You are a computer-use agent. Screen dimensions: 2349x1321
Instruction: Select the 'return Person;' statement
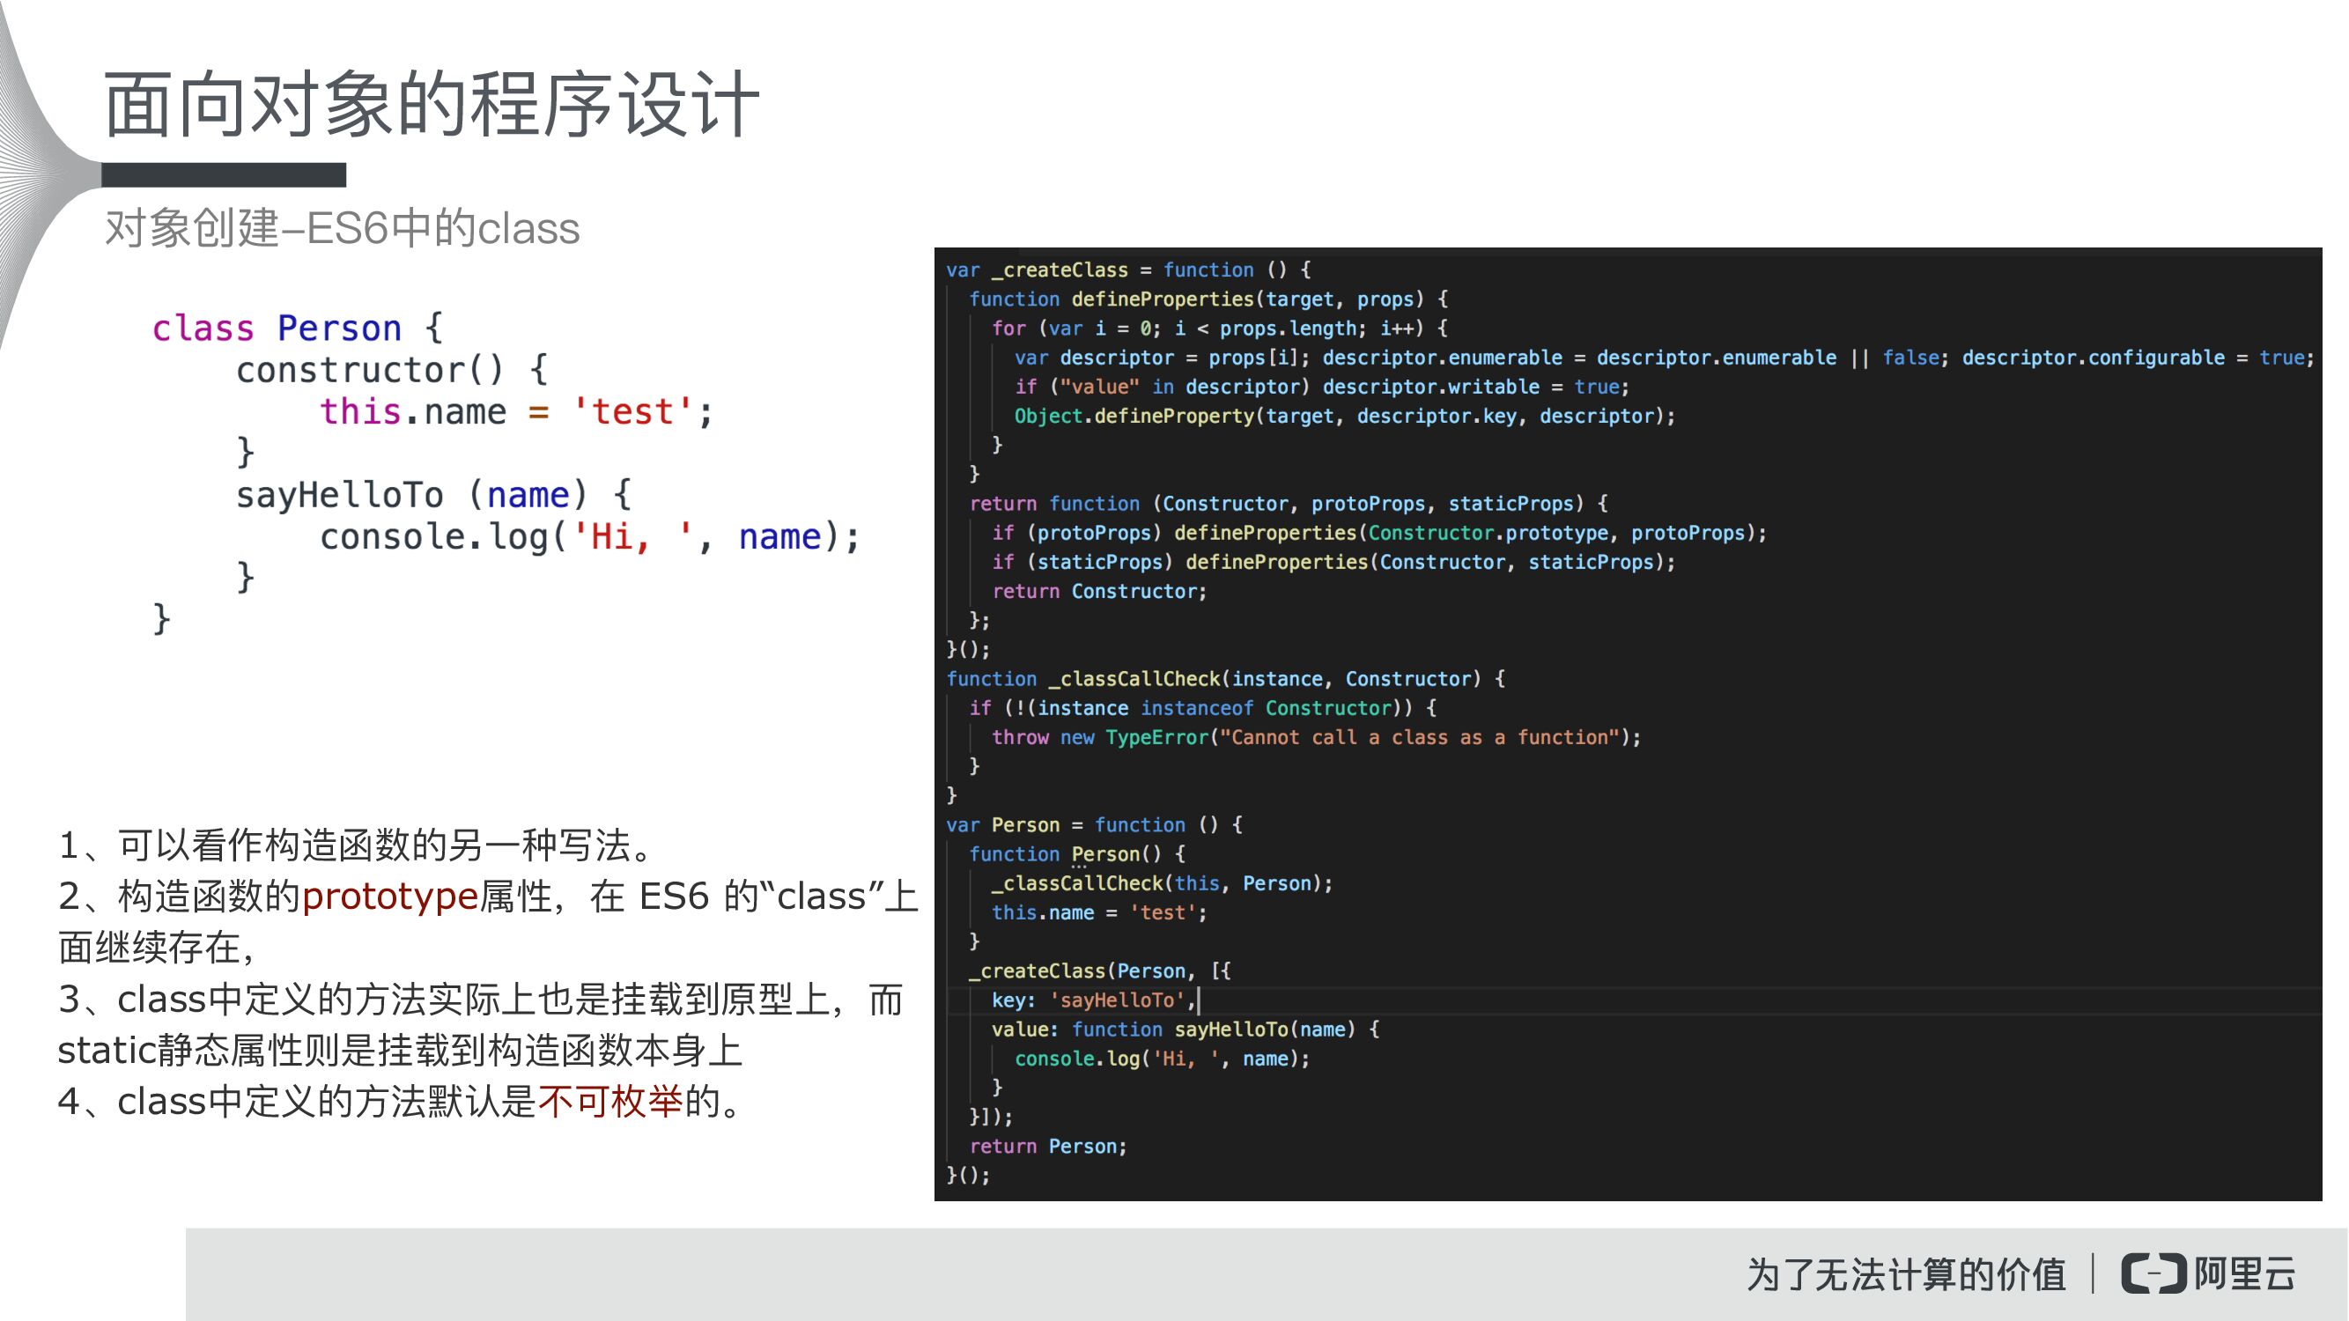(1047, 1146)
